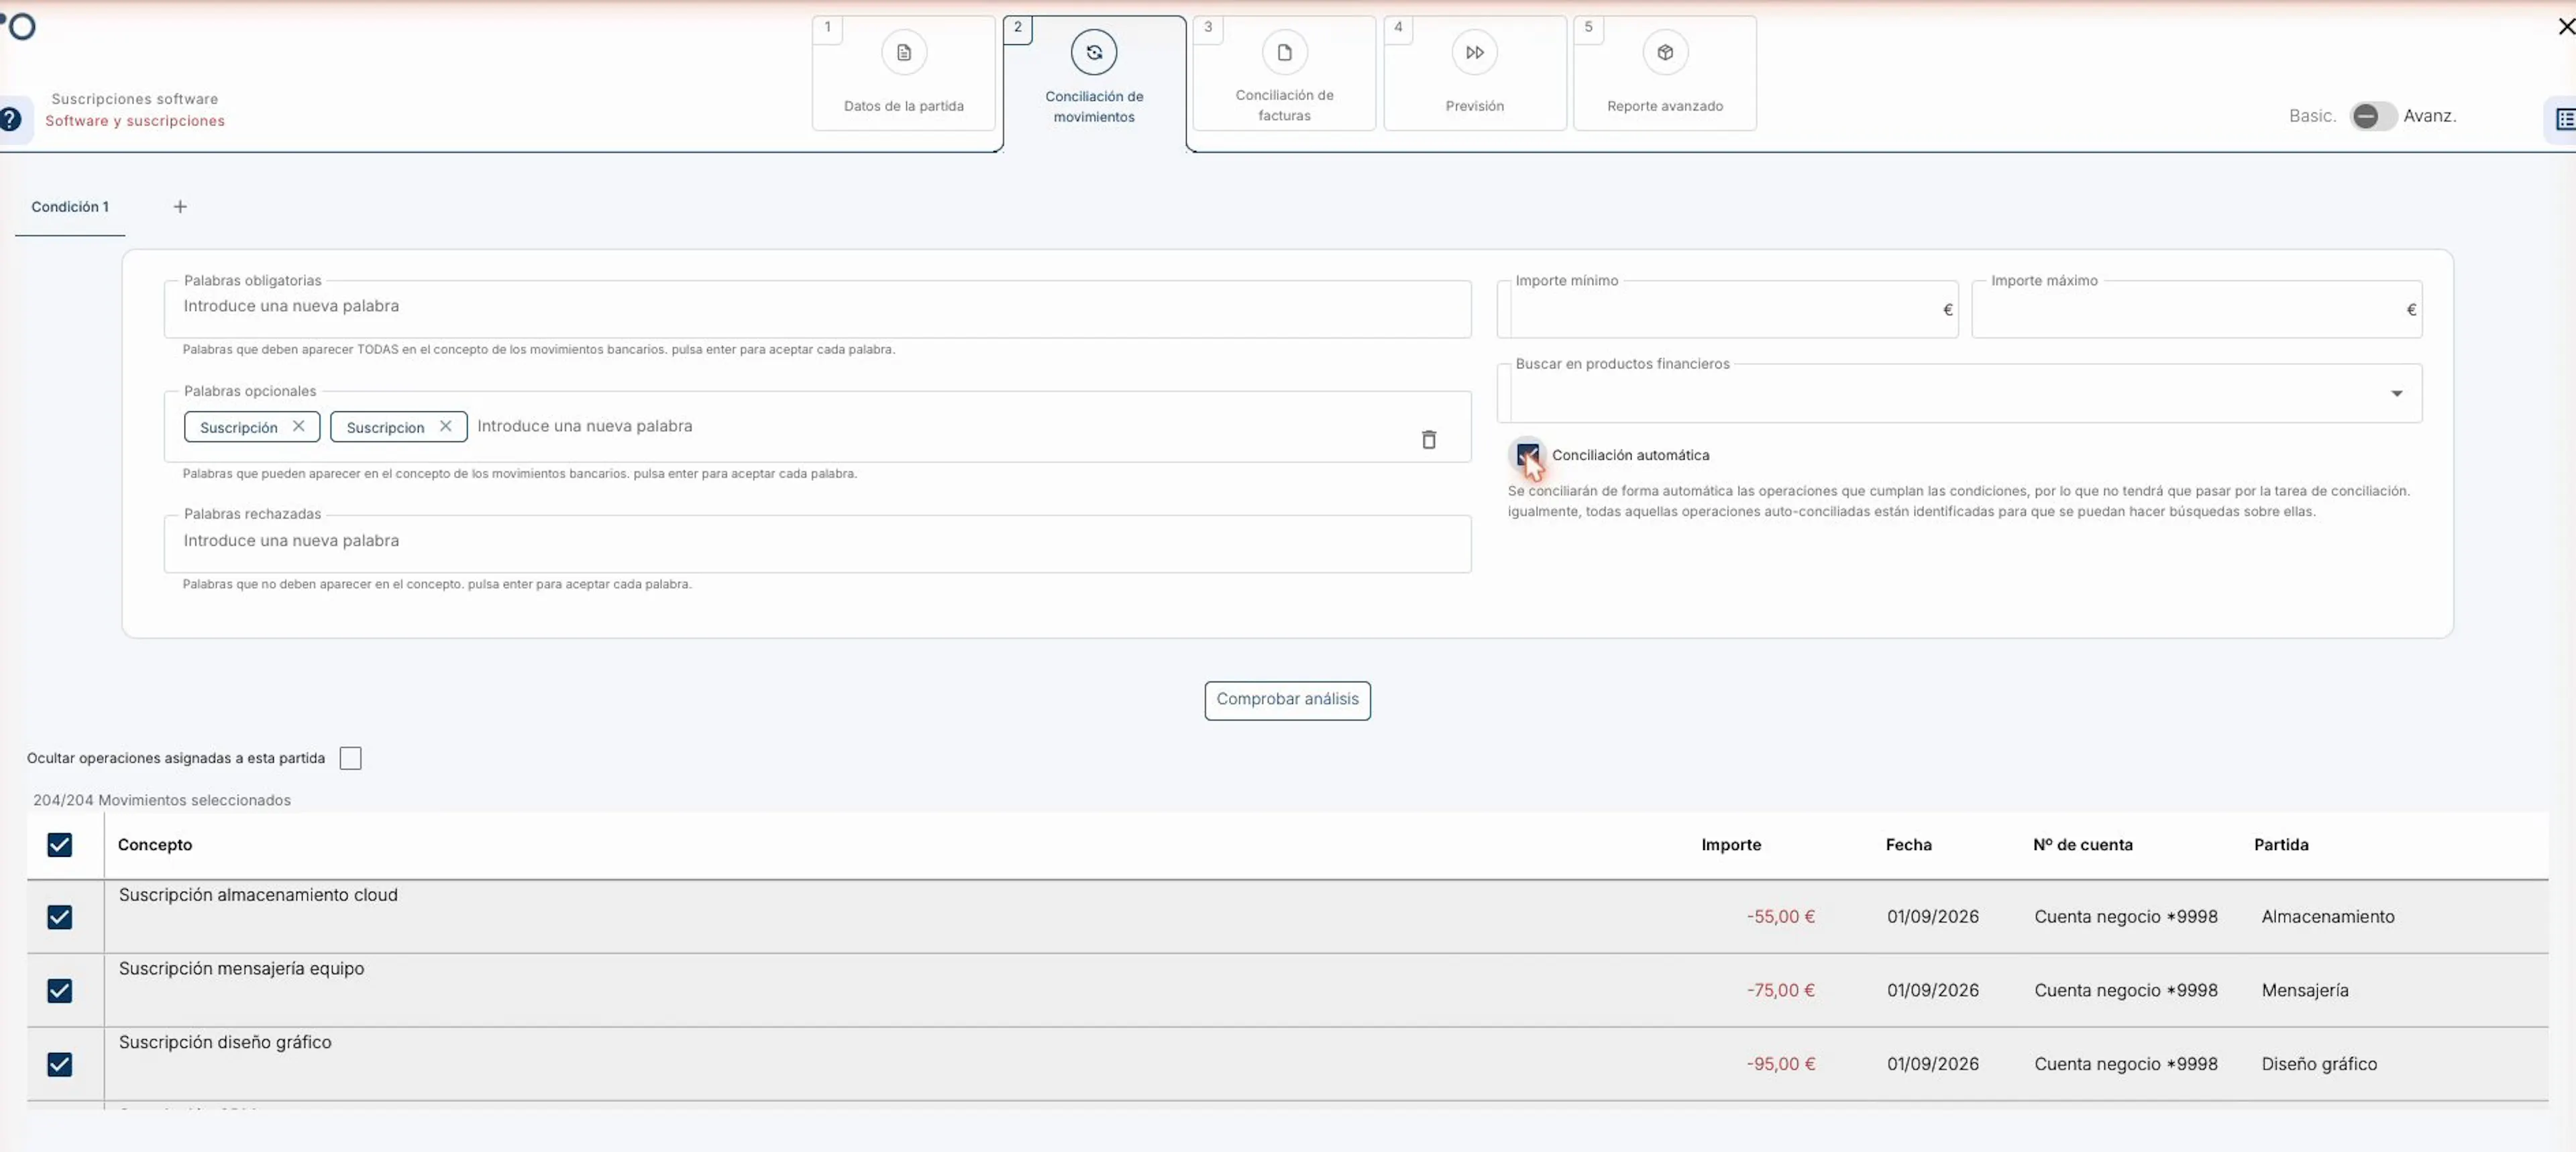Screen dimensions: 2576x1152
Task: Open the list panel icon at right edge
Action: tap(2564, 119)
